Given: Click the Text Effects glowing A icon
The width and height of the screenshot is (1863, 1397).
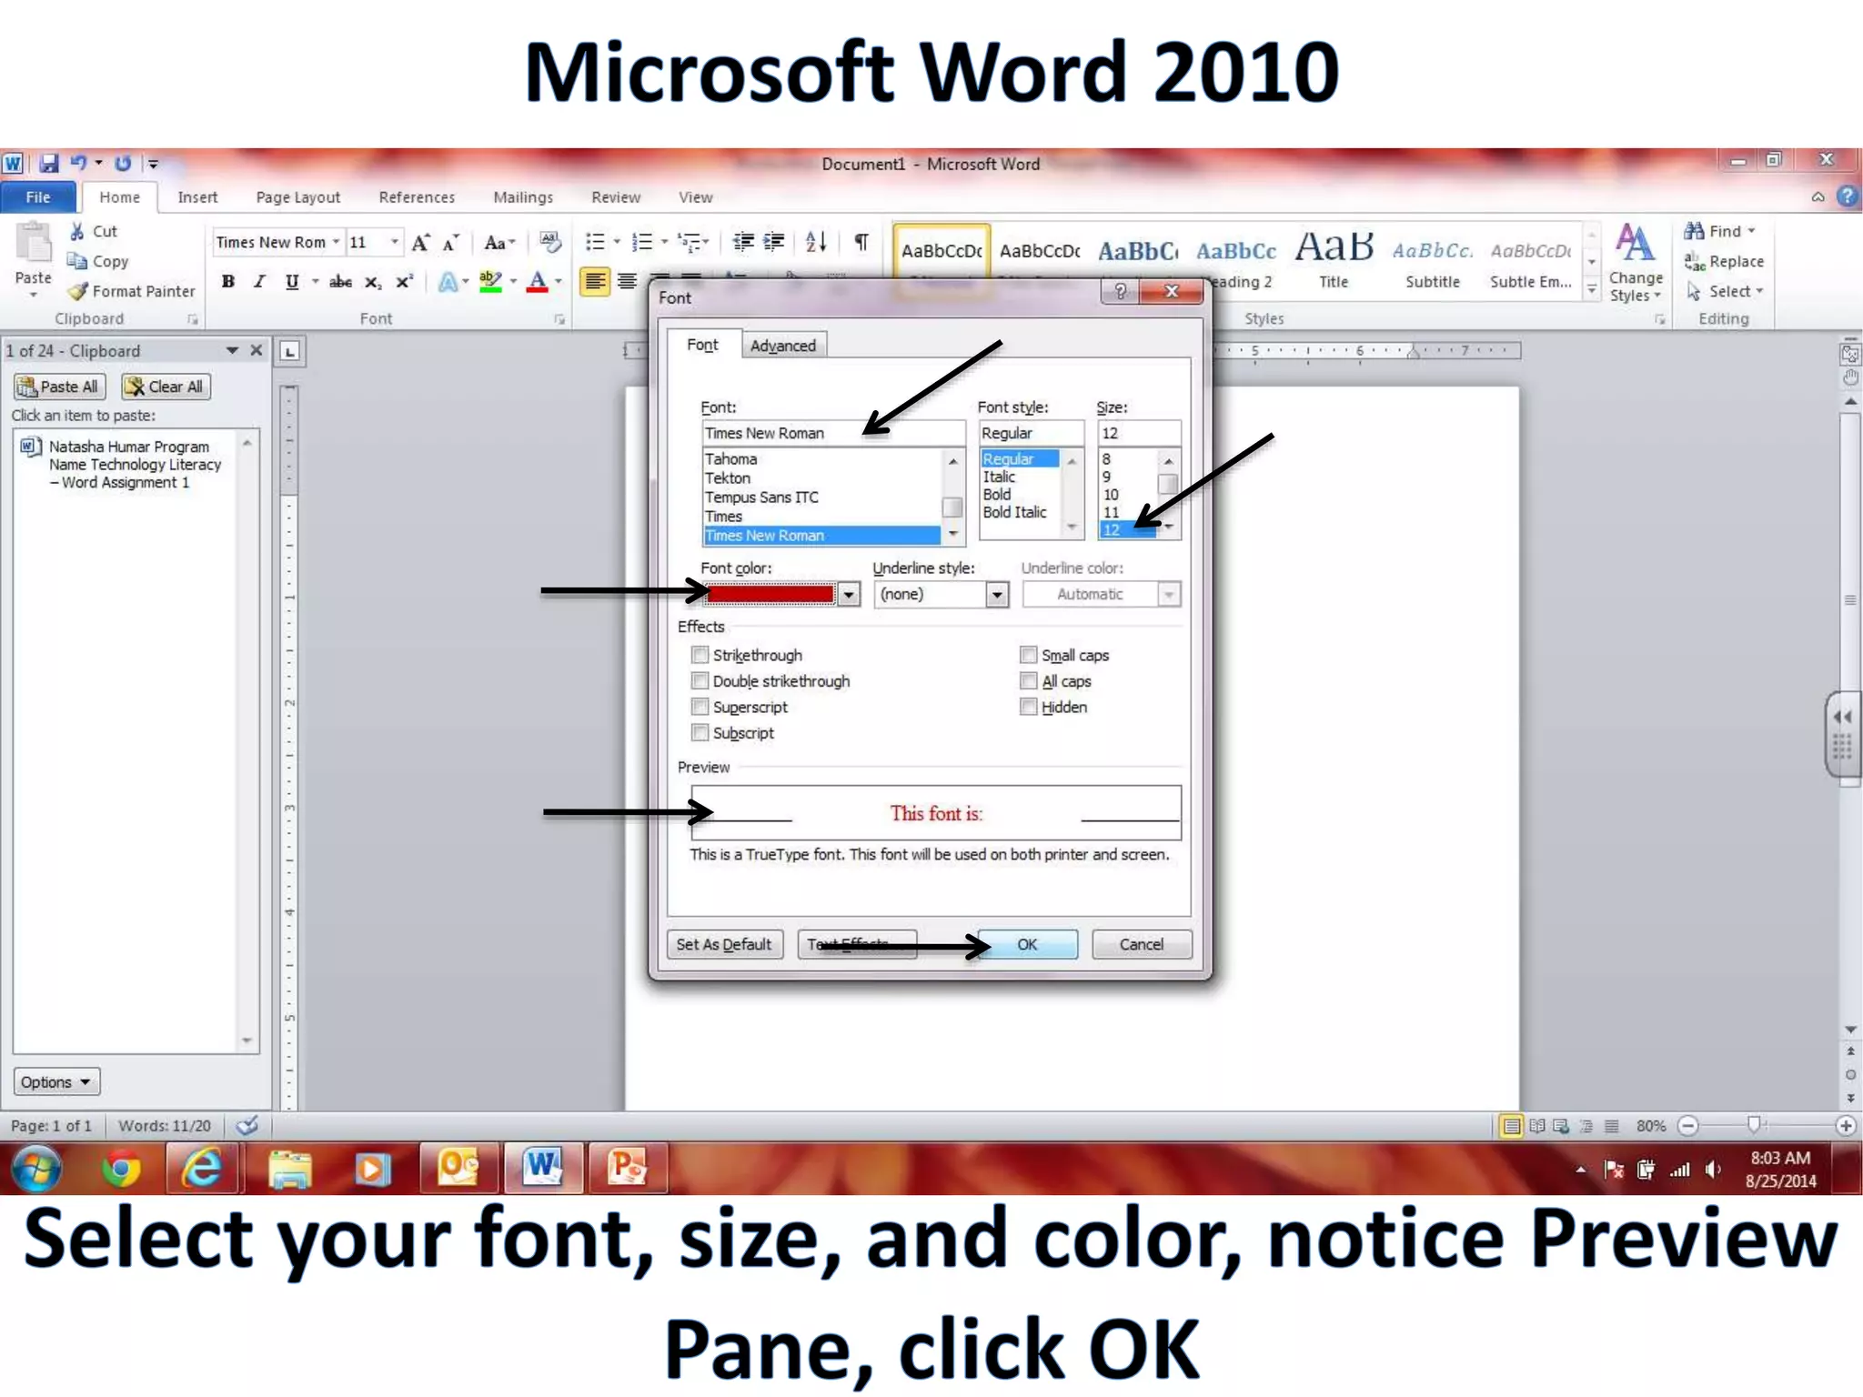Looking at the screenshot, I should (447, 282).
